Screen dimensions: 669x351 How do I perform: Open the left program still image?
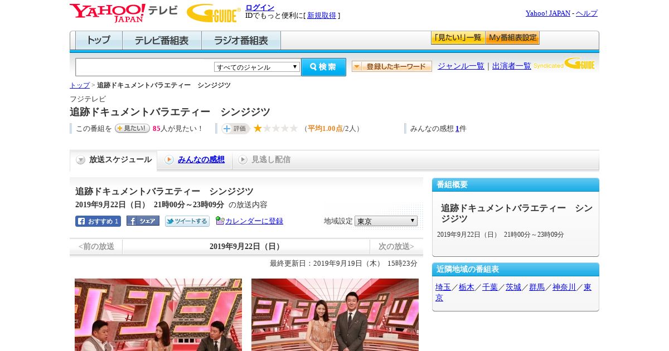[158, 315]
